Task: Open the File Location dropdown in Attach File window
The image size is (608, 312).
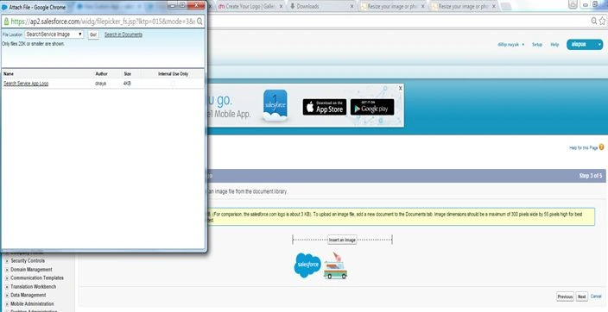Action: [54, 34]
